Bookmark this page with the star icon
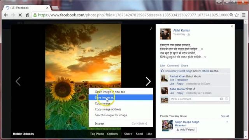249x140 pixels. pyautogui.click(x=237, y=15)
